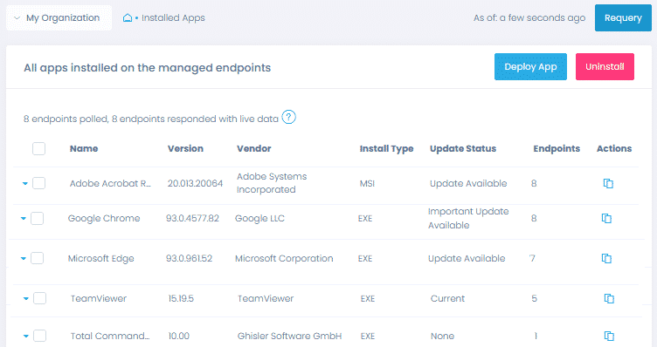Sort by the Update Status column header

463,148
